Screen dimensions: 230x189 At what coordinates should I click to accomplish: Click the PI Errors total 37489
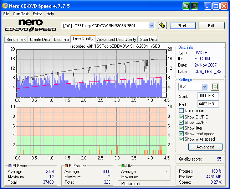click(x=48, y=182)
